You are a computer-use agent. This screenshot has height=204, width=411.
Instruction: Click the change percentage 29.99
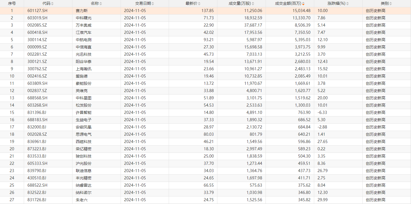point(323,200)
